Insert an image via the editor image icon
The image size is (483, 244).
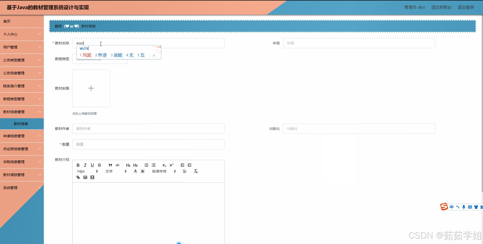click(x=85, y=177)
